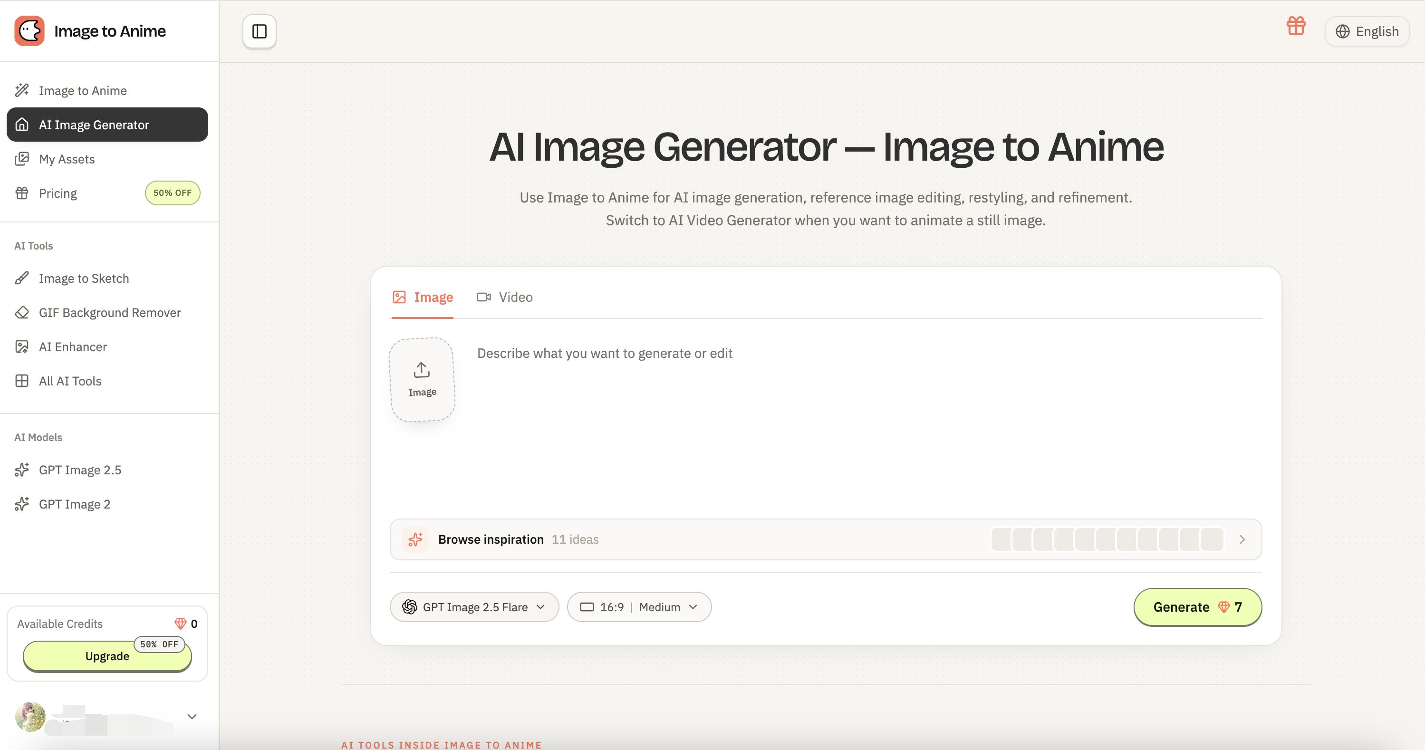Switch to the Image tab
The height and width of the screenshot is (750, 1425).
pos(423,297)
